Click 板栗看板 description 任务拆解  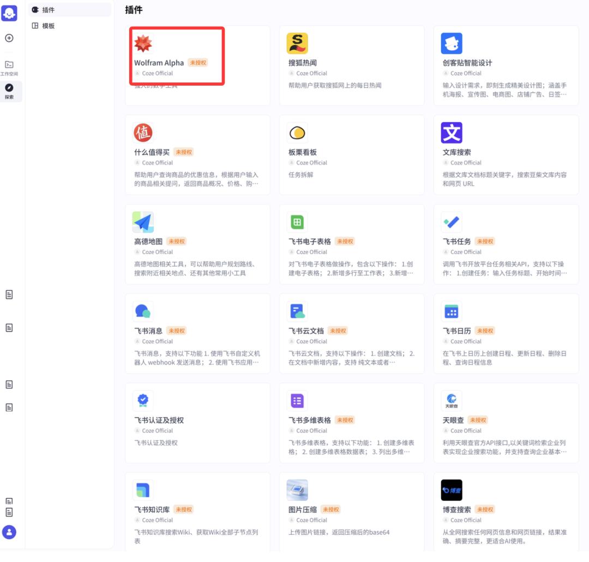pyautogui.click(x=300, y=175)
